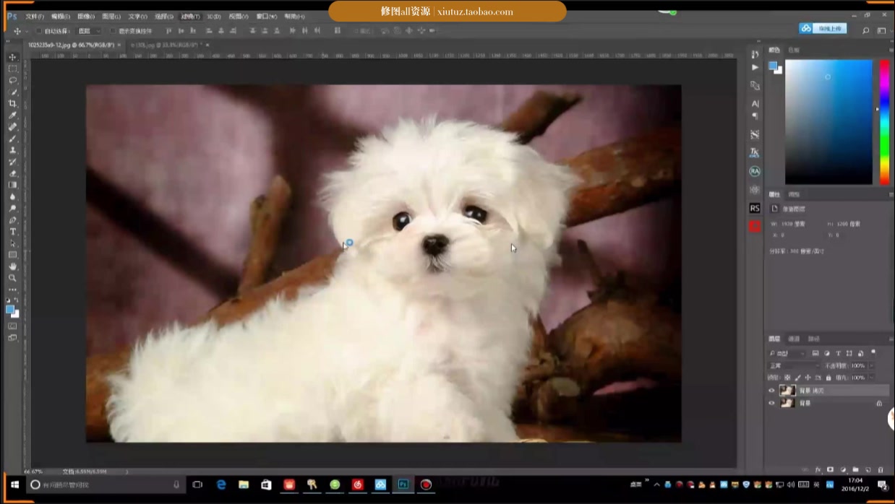895x504 pixels.
Task: Select the Hand tool
Action: (12, 266)
